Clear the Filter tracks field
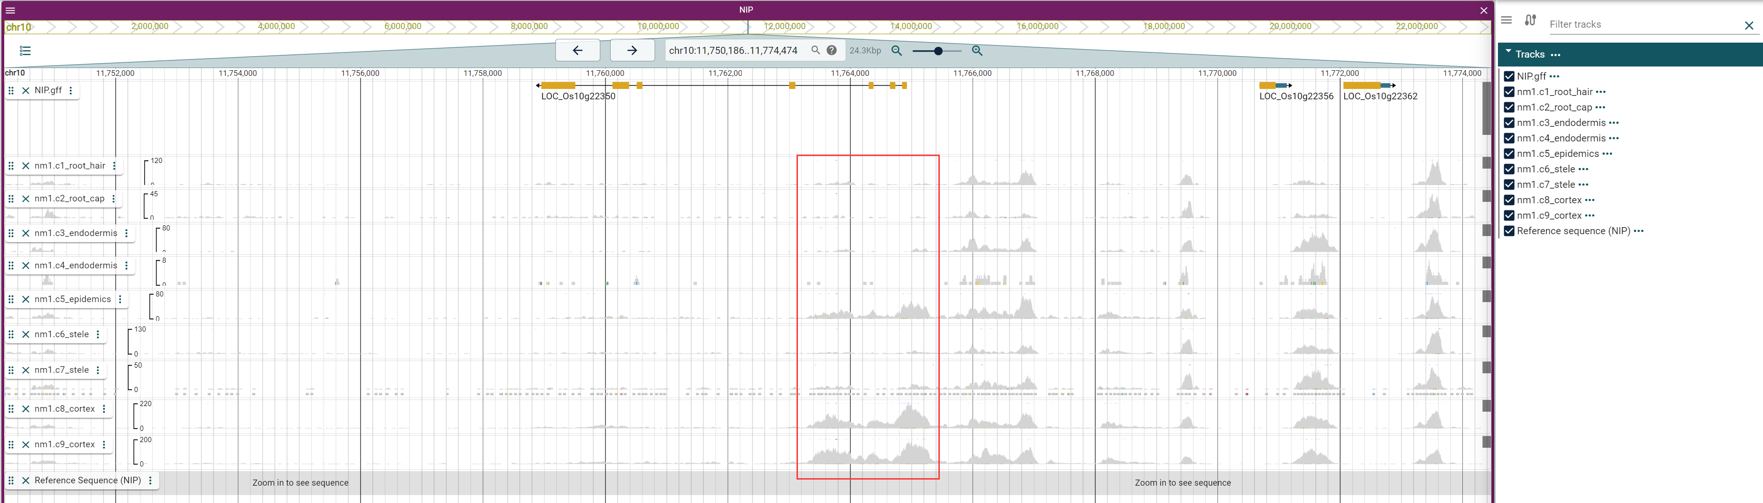 pyautogui.click(x=1748, y=25)
